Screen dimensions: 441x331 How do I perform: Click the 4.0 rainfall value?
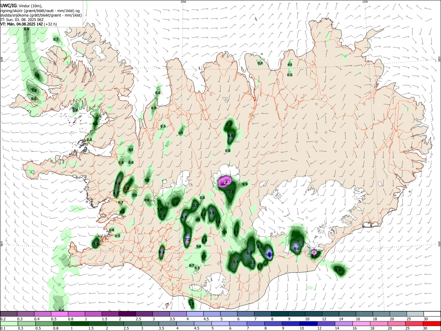click(231, 136)
